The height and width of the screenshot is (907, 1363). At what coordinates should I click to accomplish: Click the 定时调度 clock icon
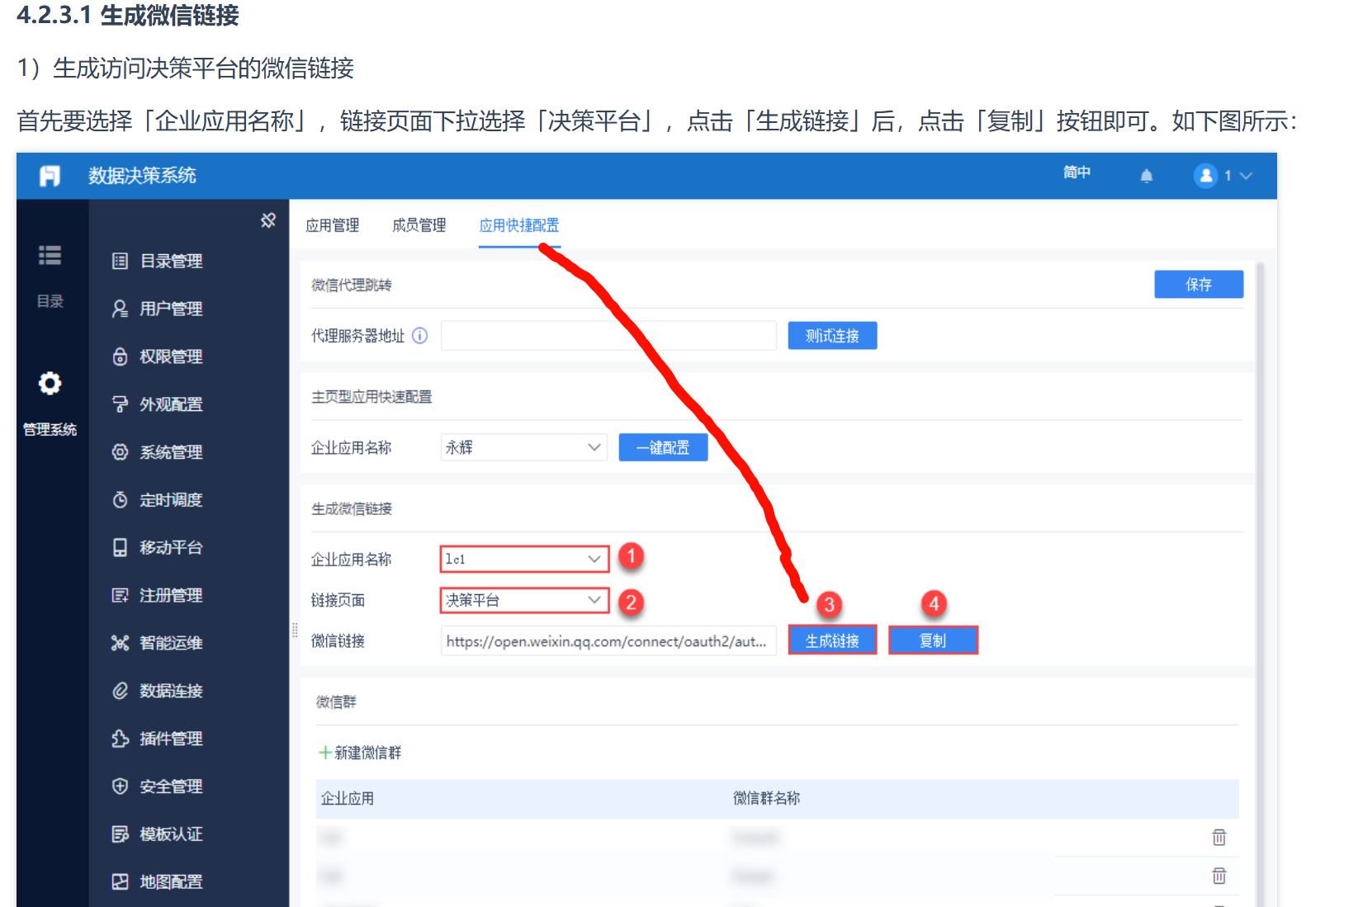120,500
